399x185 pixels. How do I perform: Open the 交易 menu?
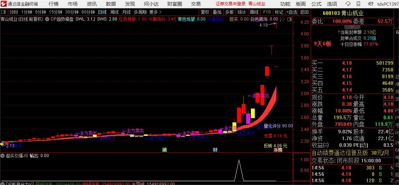pos(196,4)
